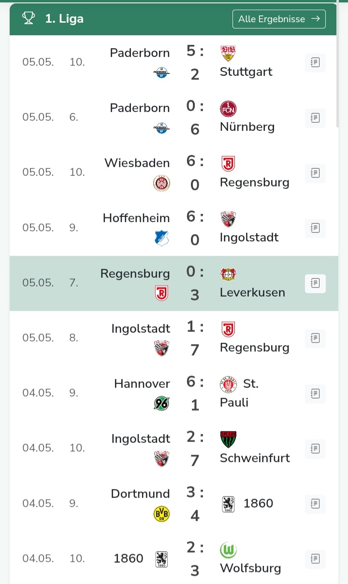This screenshot has width=348, height=584.
Task: Select the Hoffenheim team name
Action: [136, 218]
